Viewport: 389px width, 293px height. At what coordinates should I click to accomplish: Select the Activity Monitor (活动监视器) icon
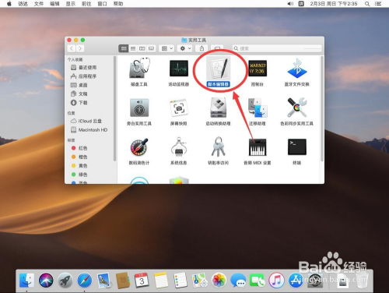(179, 69)
